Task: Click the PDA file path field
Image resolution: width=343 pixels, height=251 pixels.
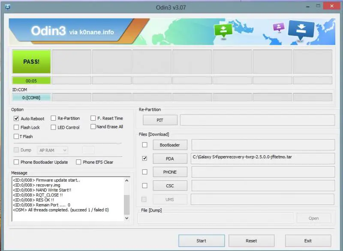Action: [x=263, y=158]
